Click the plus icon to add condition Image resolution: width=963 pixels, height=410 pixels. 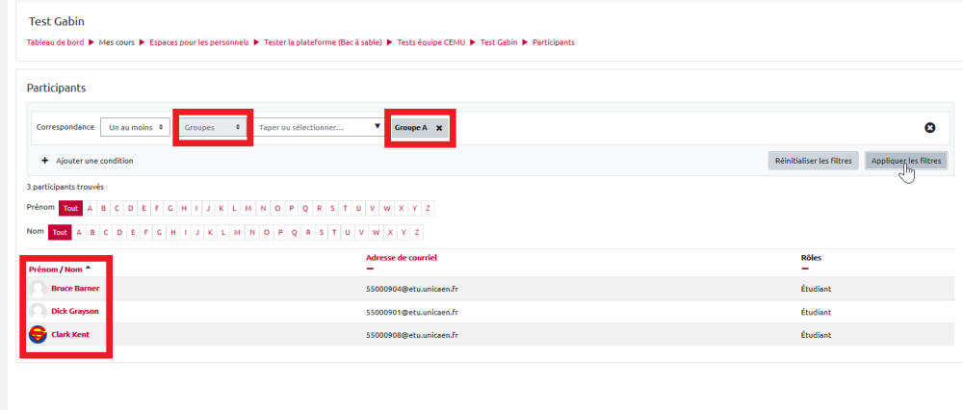coord(44,161)
